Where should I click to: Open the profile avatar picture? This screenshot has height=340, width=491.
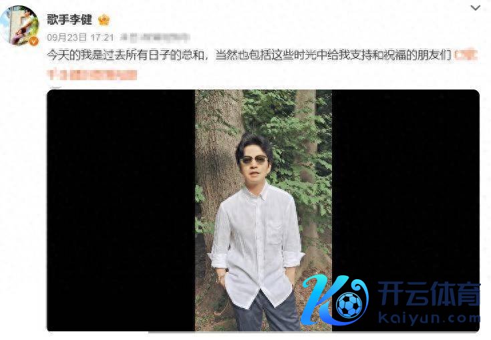19,25
